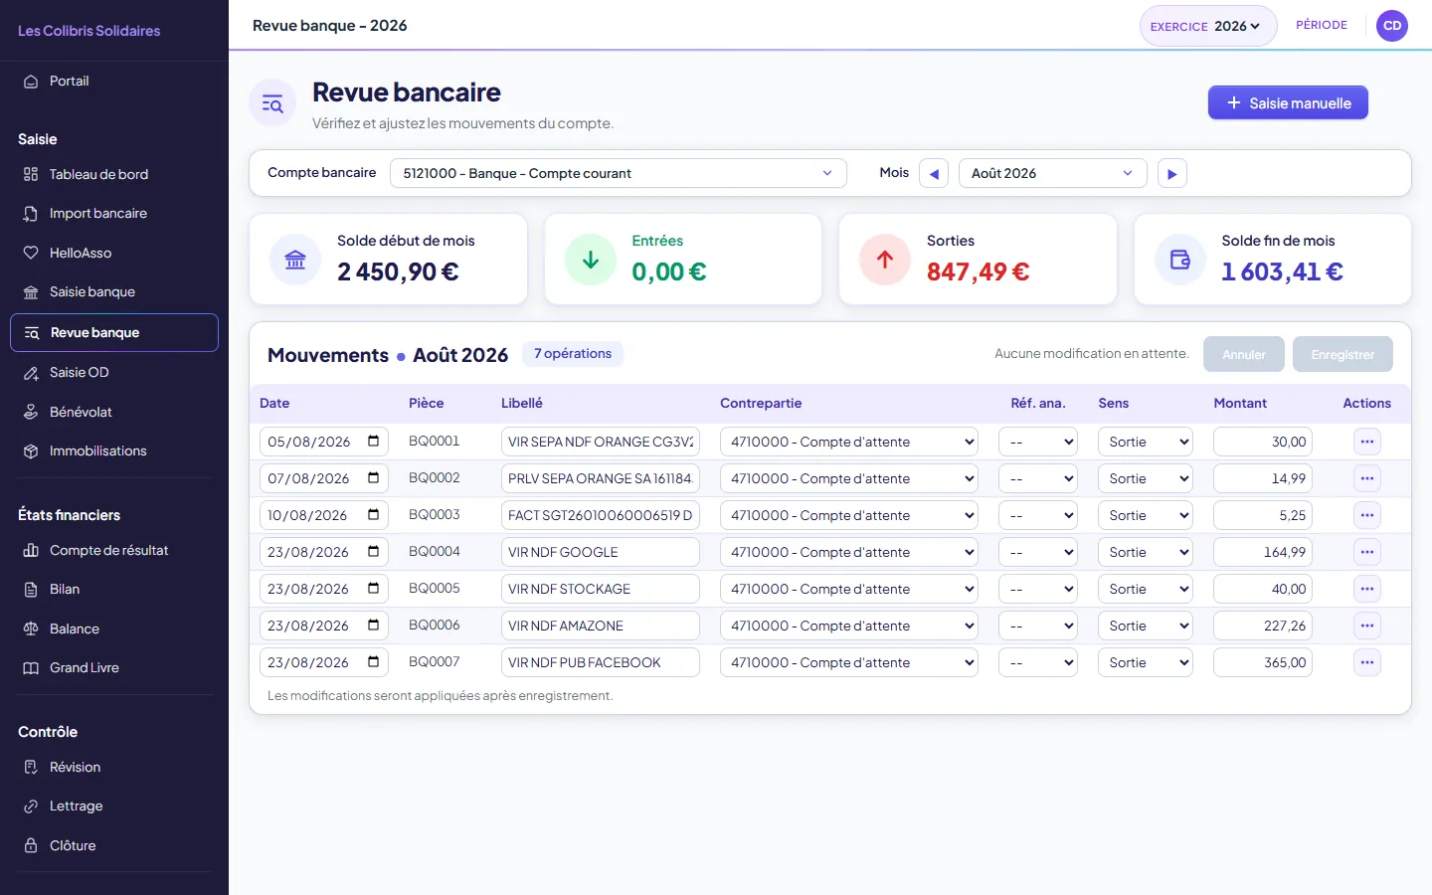
Task: Click the Balance scales icon
Action: (x=31, y=628)
